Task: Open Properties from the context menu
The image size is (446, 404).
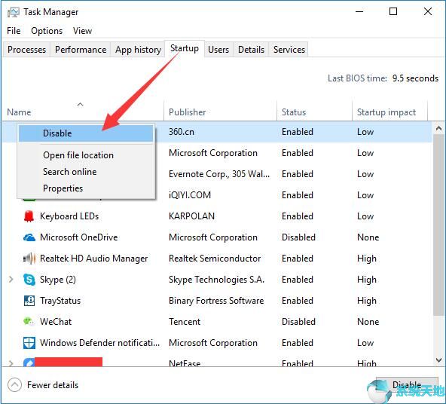Action: pyautogui.click(x=63, y=188)
